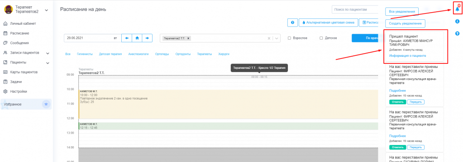Expand the user profile dropdown chevron

(46, 10)
